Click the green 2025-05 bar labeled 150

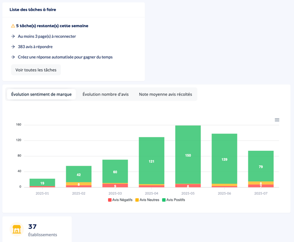pos(188,155)
